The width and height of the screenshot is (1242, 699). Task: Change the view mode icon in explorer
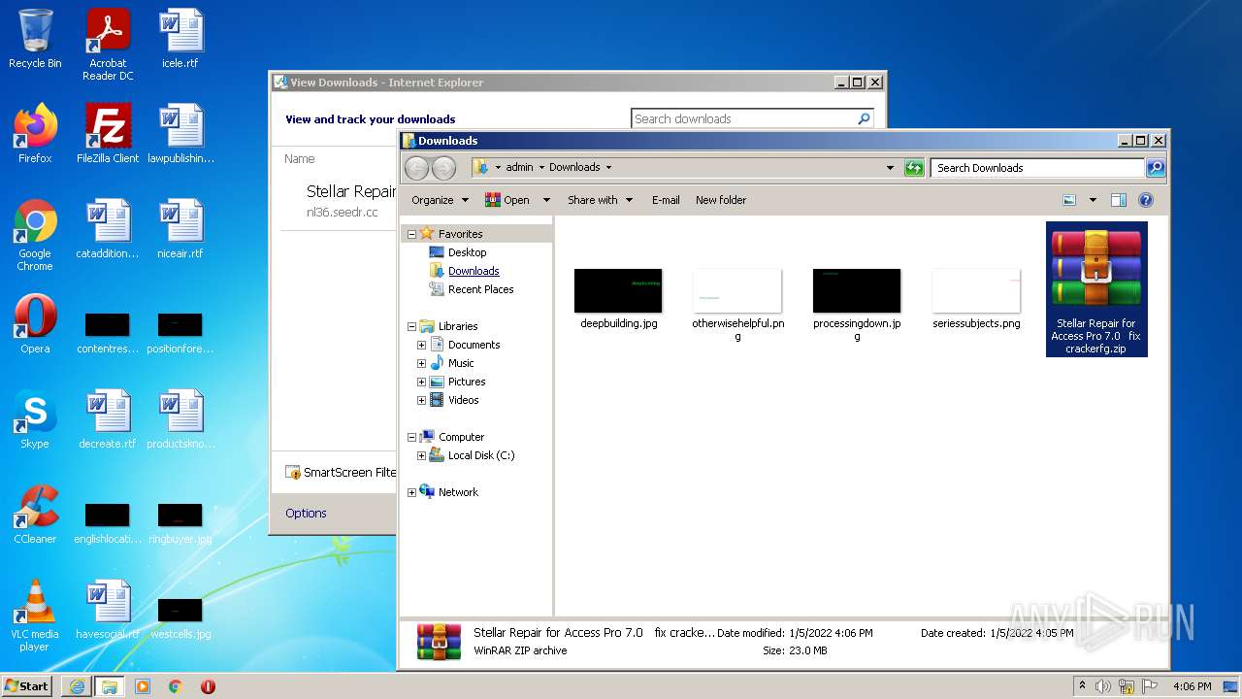click(x=1069, y=200)
